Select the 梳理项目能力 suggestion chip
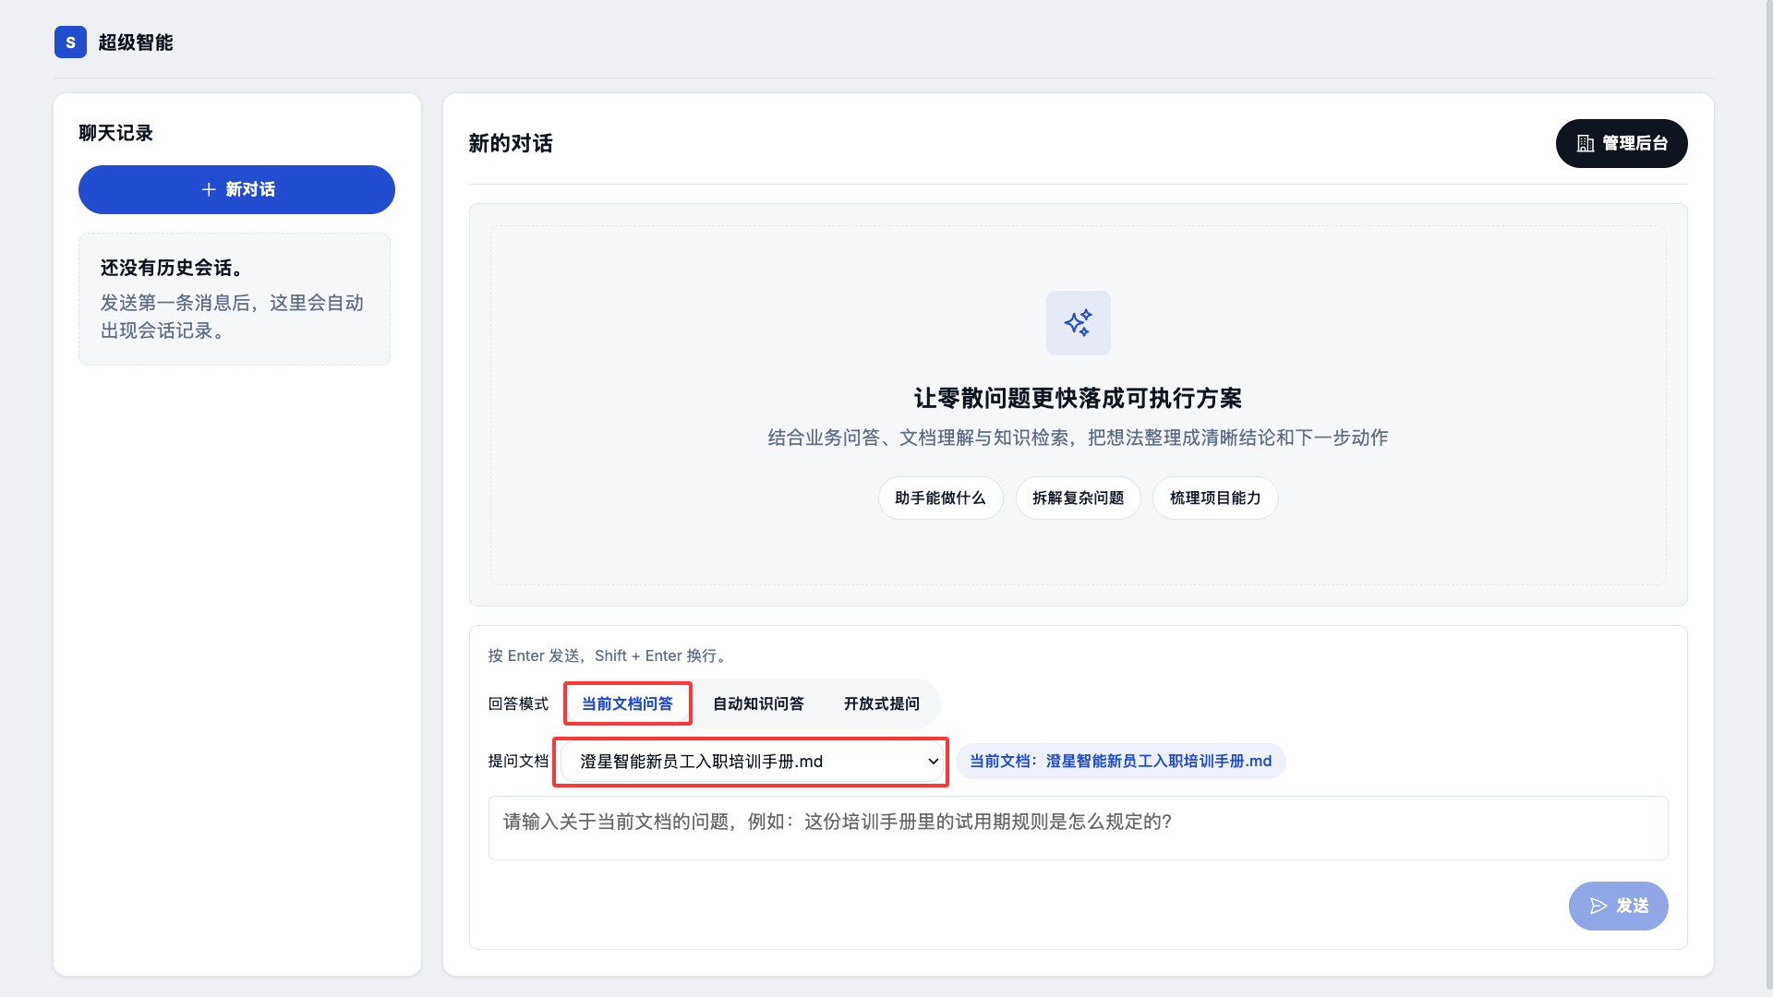 1214,498
